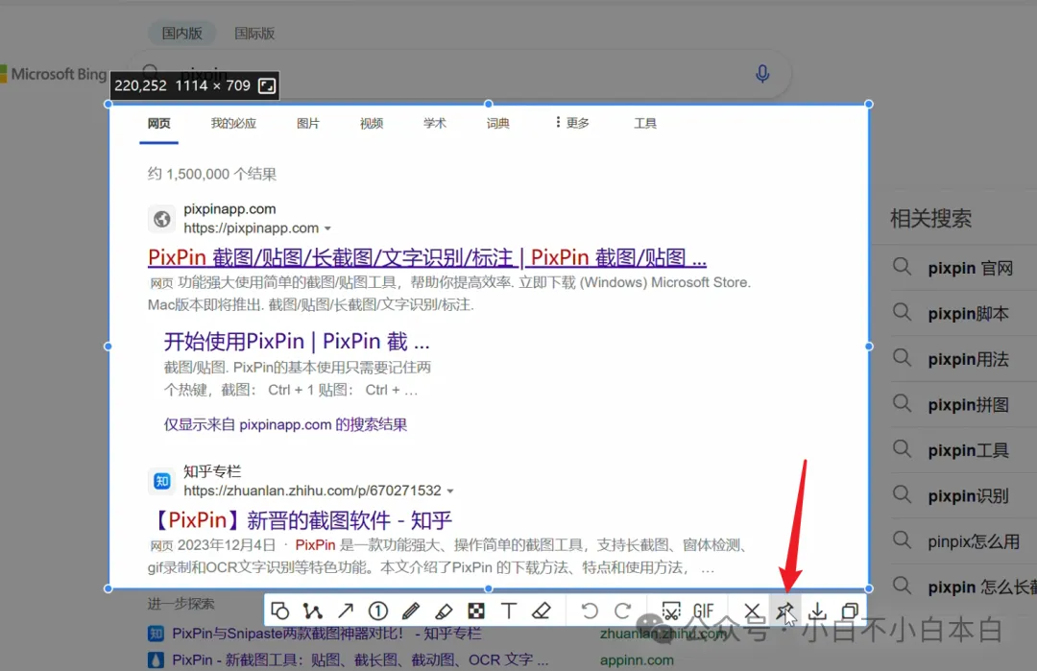Viewport: 1037px width, 671px height.
Task: Click the top-right selection resize handle
Action: coord(869,104)
